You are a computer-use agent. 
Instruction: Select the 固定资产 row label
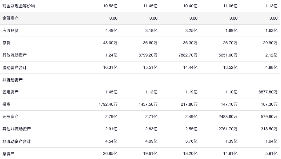(11, 92)
